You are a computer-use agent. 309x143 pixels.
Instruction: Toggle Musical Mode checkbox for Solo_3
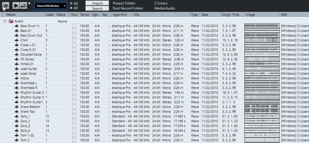point(74,126)
